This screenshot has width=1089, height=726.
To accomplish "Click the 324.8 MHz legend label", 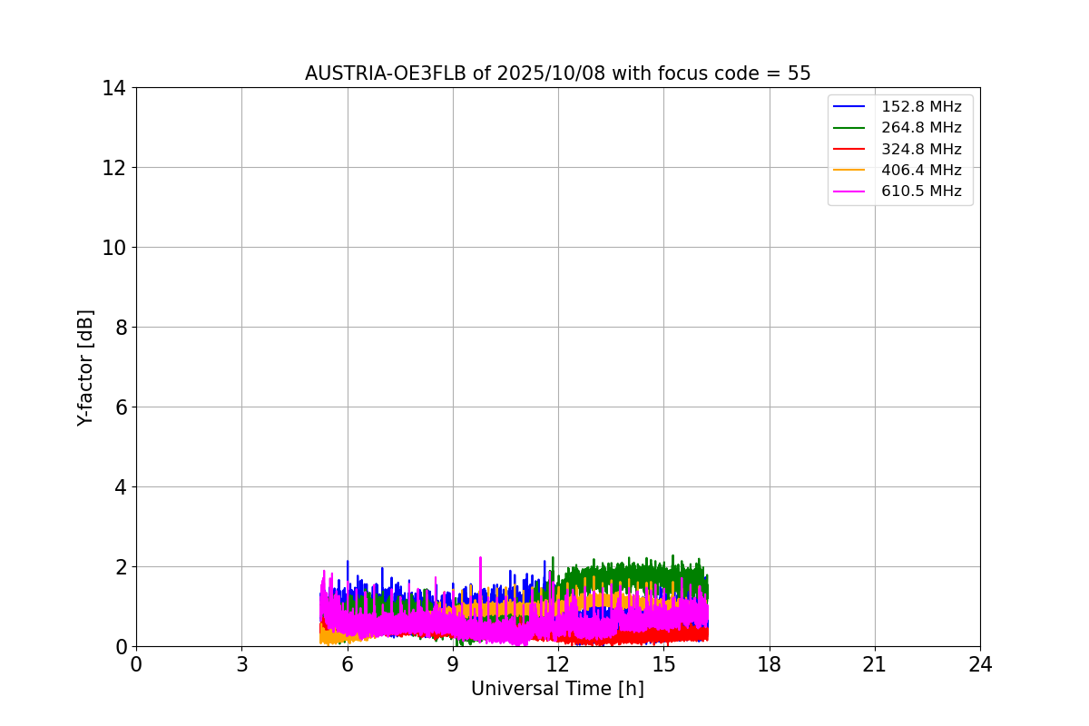I will 921,149.
